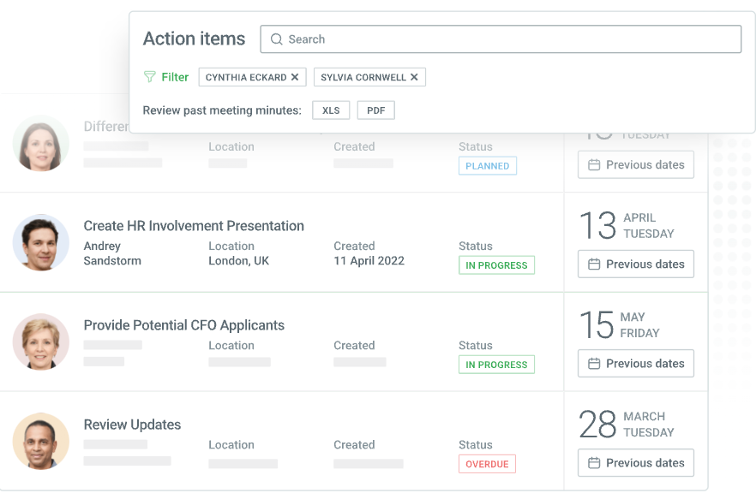Open Previous dates for 28 March Tuesday
The image size is (756, 493).
coord(636,463)
